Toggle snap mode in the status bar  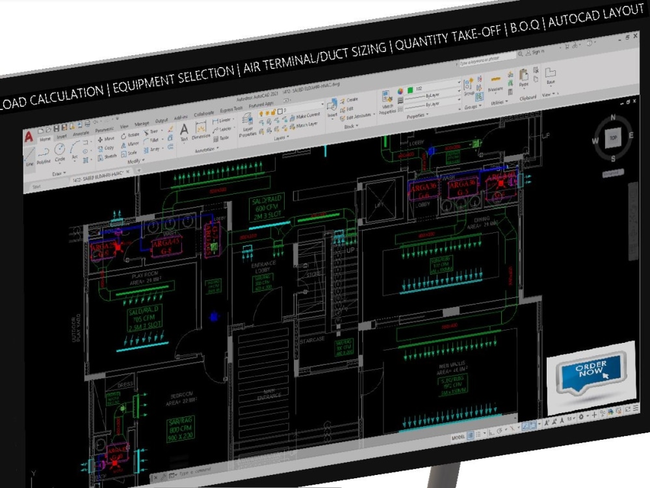(479, 433)
